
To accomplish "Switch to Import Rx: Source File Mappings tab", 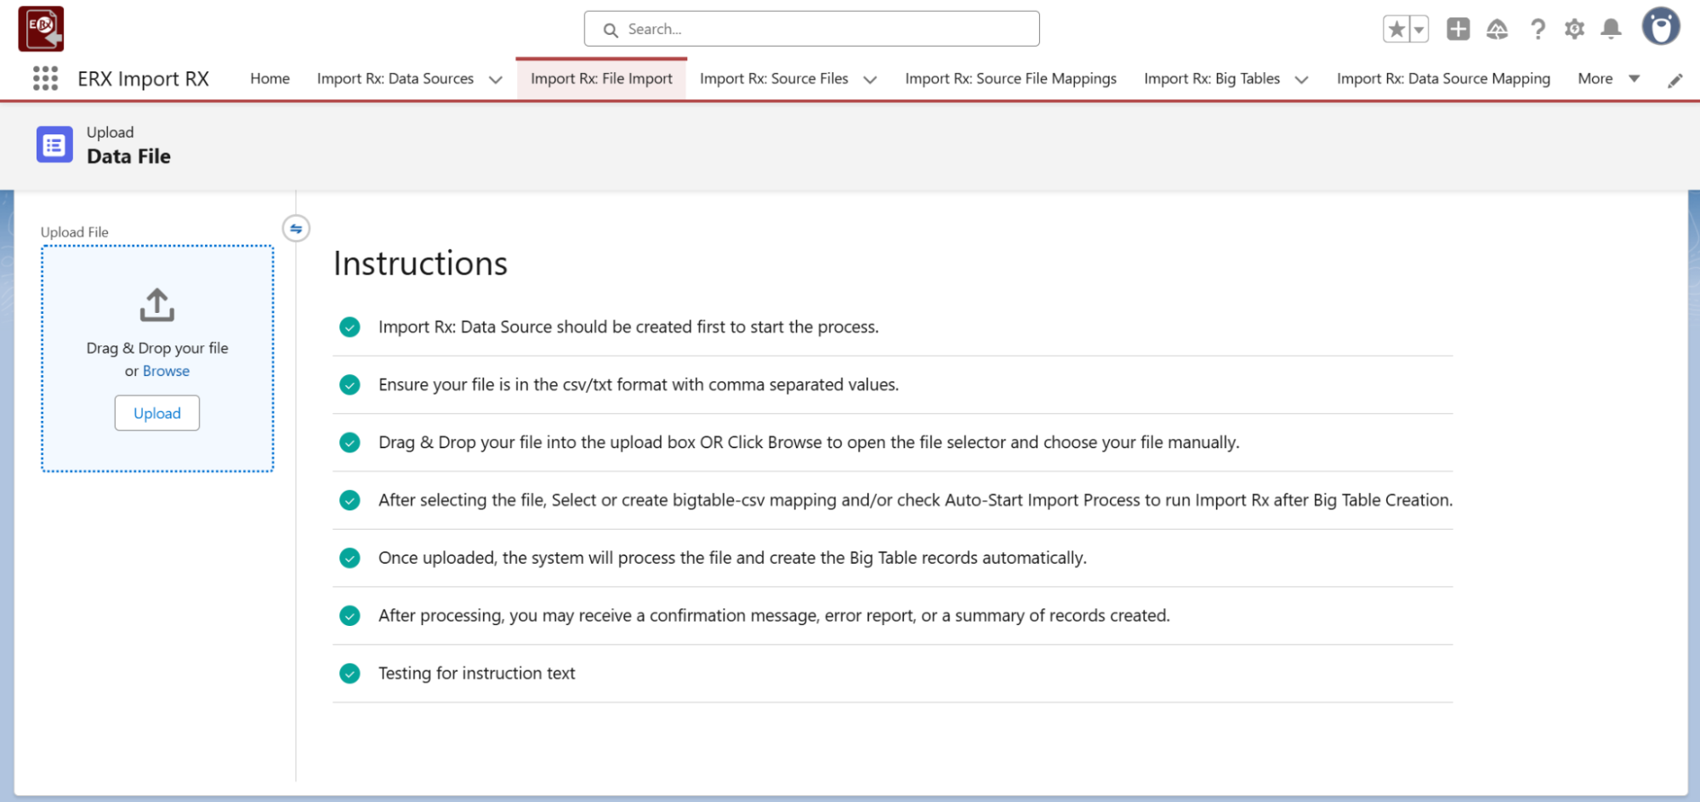I will pos(1010,78).
